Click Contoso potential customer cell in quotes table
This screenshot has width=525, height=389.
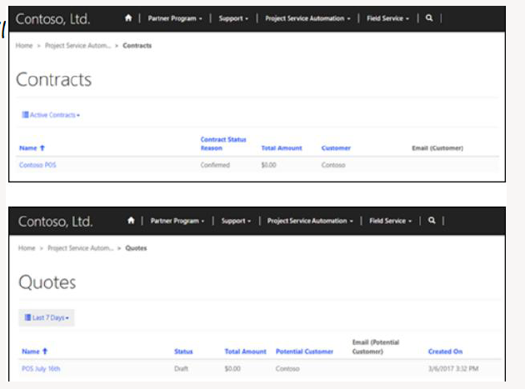pos(287,368)
